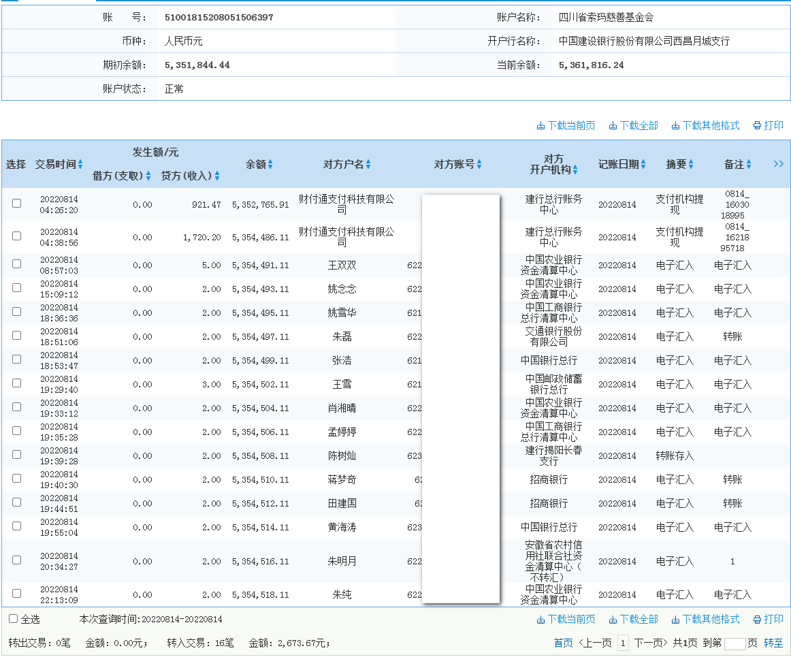Click the top 下载全部 download icon

[x=613, y=126]
